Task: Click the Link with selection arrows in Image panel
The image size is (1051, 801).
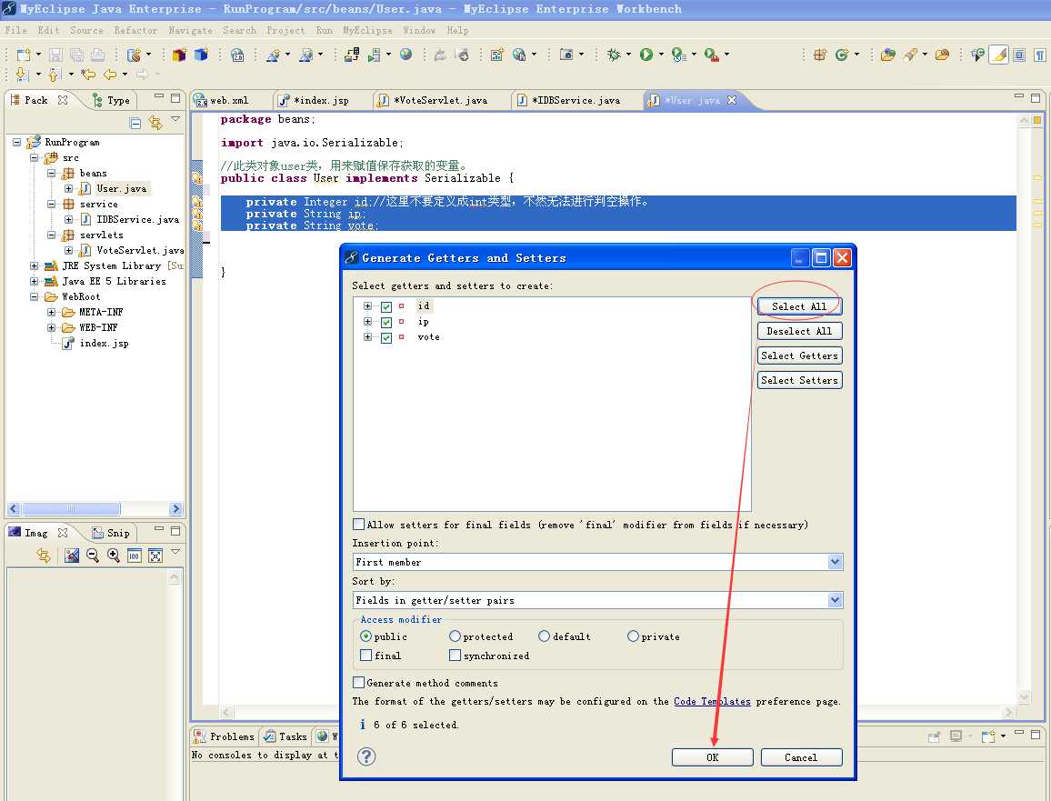Action: tap(44, 556)
